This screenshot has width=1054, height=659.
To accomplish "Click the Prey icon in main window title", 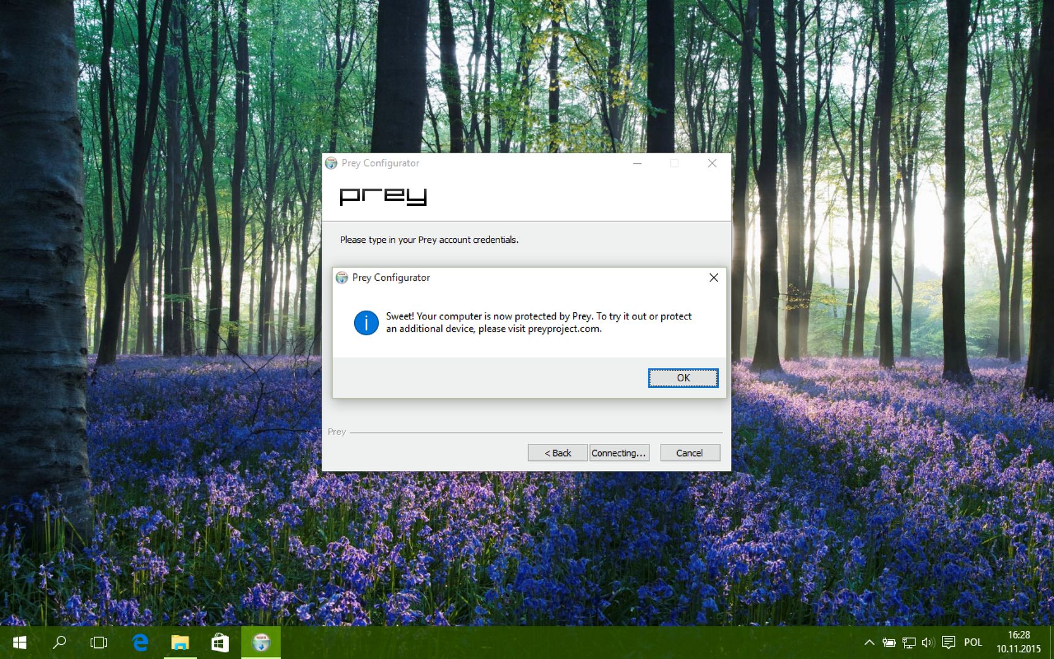I will tap(332, 163).
